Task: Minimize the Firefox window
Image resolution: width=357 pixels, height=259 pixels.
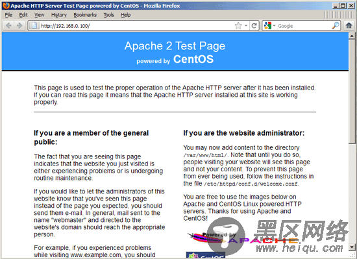Action: pos(335,6)
